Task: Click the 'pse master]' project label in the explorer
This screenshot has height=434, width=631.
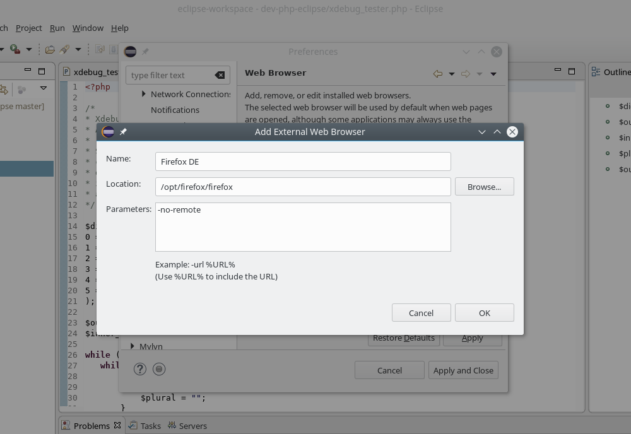Action: click(22, 106)
